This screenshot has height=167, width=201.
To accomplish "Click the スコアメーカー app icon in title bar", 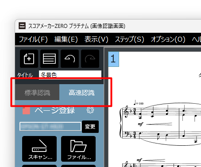I will point(22,26).
